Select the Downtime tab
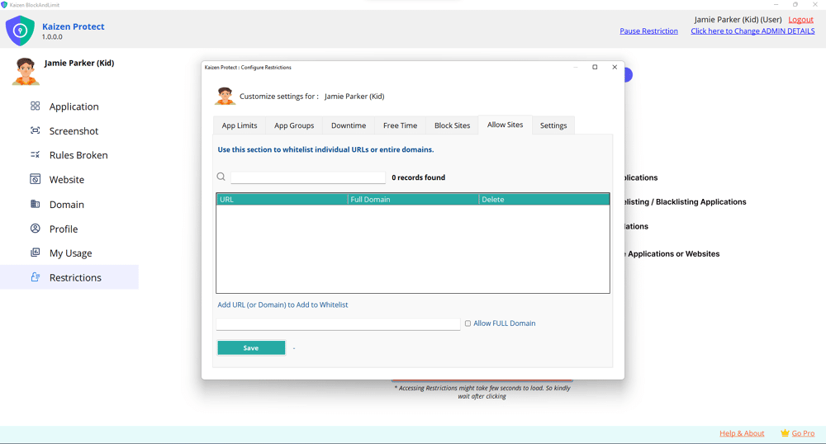This screenshot has height=444, width=826. (349, 125)
